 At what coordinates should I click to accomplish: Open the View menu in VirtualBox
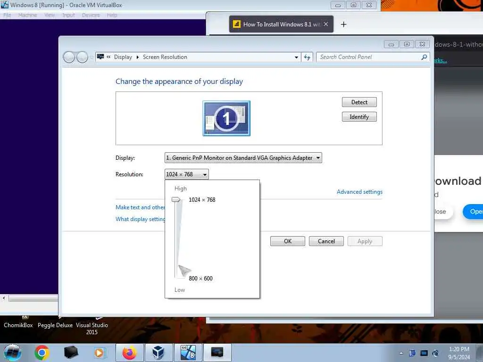(49, 15)
